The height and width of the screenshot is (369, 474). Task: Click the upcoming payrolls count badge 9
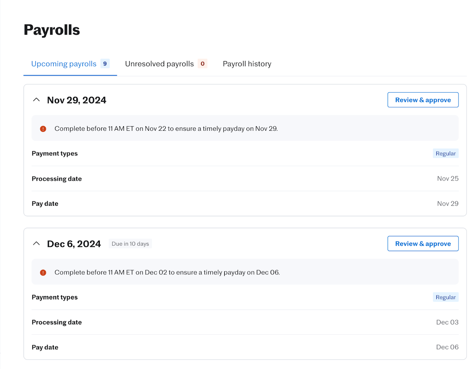tap(105, 64)
